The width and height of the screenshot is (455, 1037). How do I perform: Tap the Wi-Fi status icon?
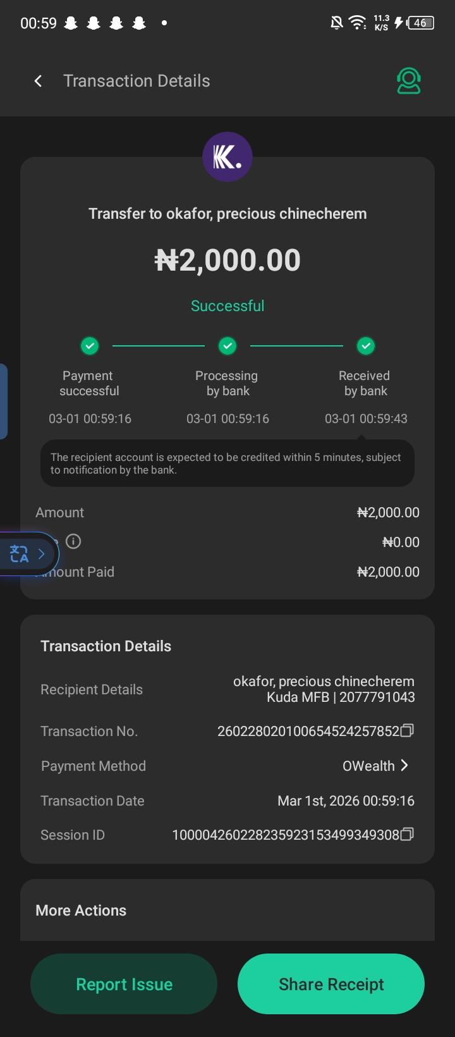tap(358, 23)
